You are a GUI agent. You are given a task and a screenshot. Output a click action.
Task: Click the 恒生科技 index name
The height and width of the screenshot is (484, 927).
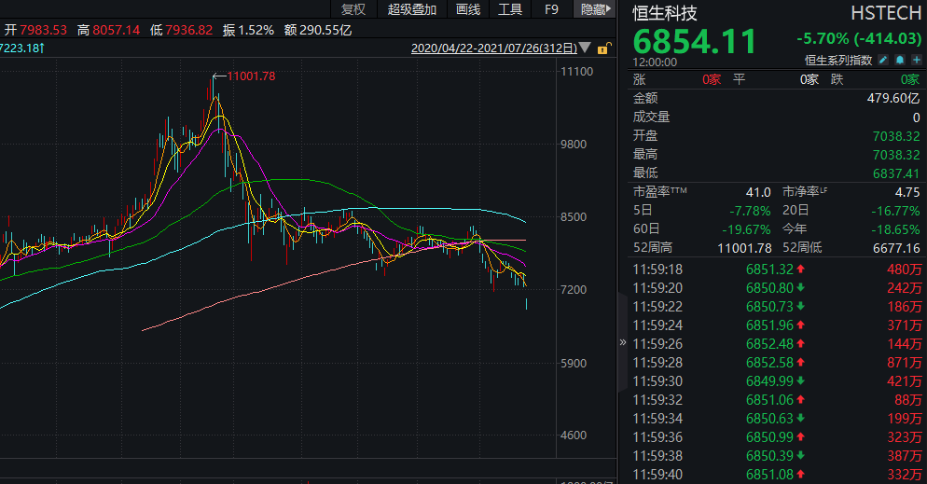pyautogui.click(x=665, y=14)
